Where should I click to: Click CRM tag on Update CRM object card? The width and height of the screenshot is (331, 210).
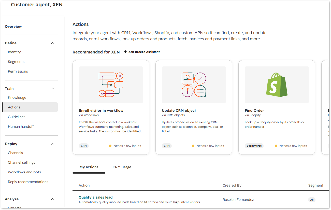[167, 146]
